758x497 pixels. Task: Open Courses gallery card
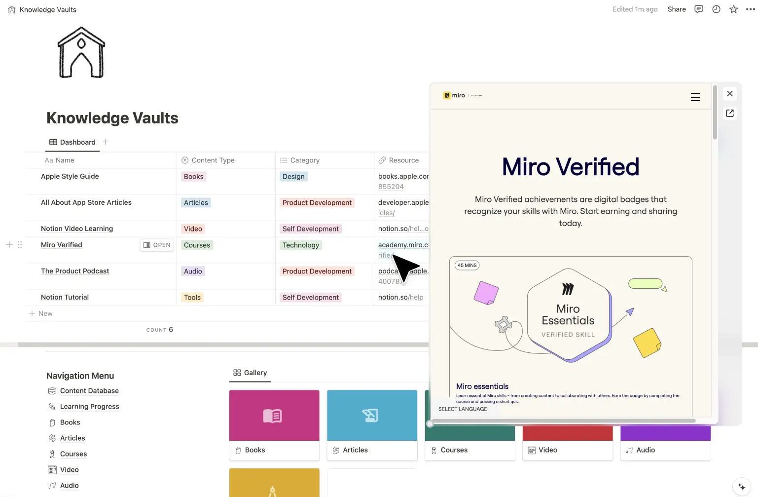tap(470, 443)
